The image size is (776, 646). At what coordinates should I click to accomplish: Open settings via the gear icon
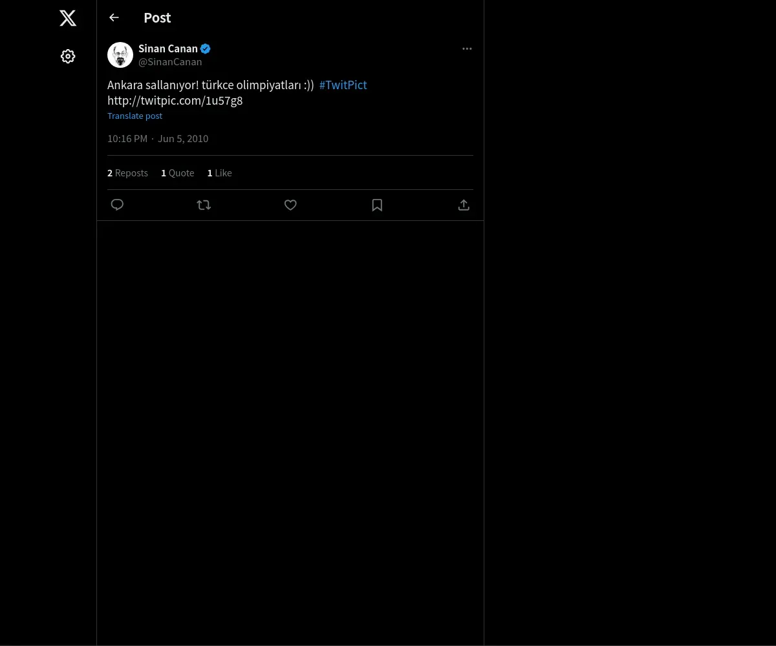click(68, 57)
